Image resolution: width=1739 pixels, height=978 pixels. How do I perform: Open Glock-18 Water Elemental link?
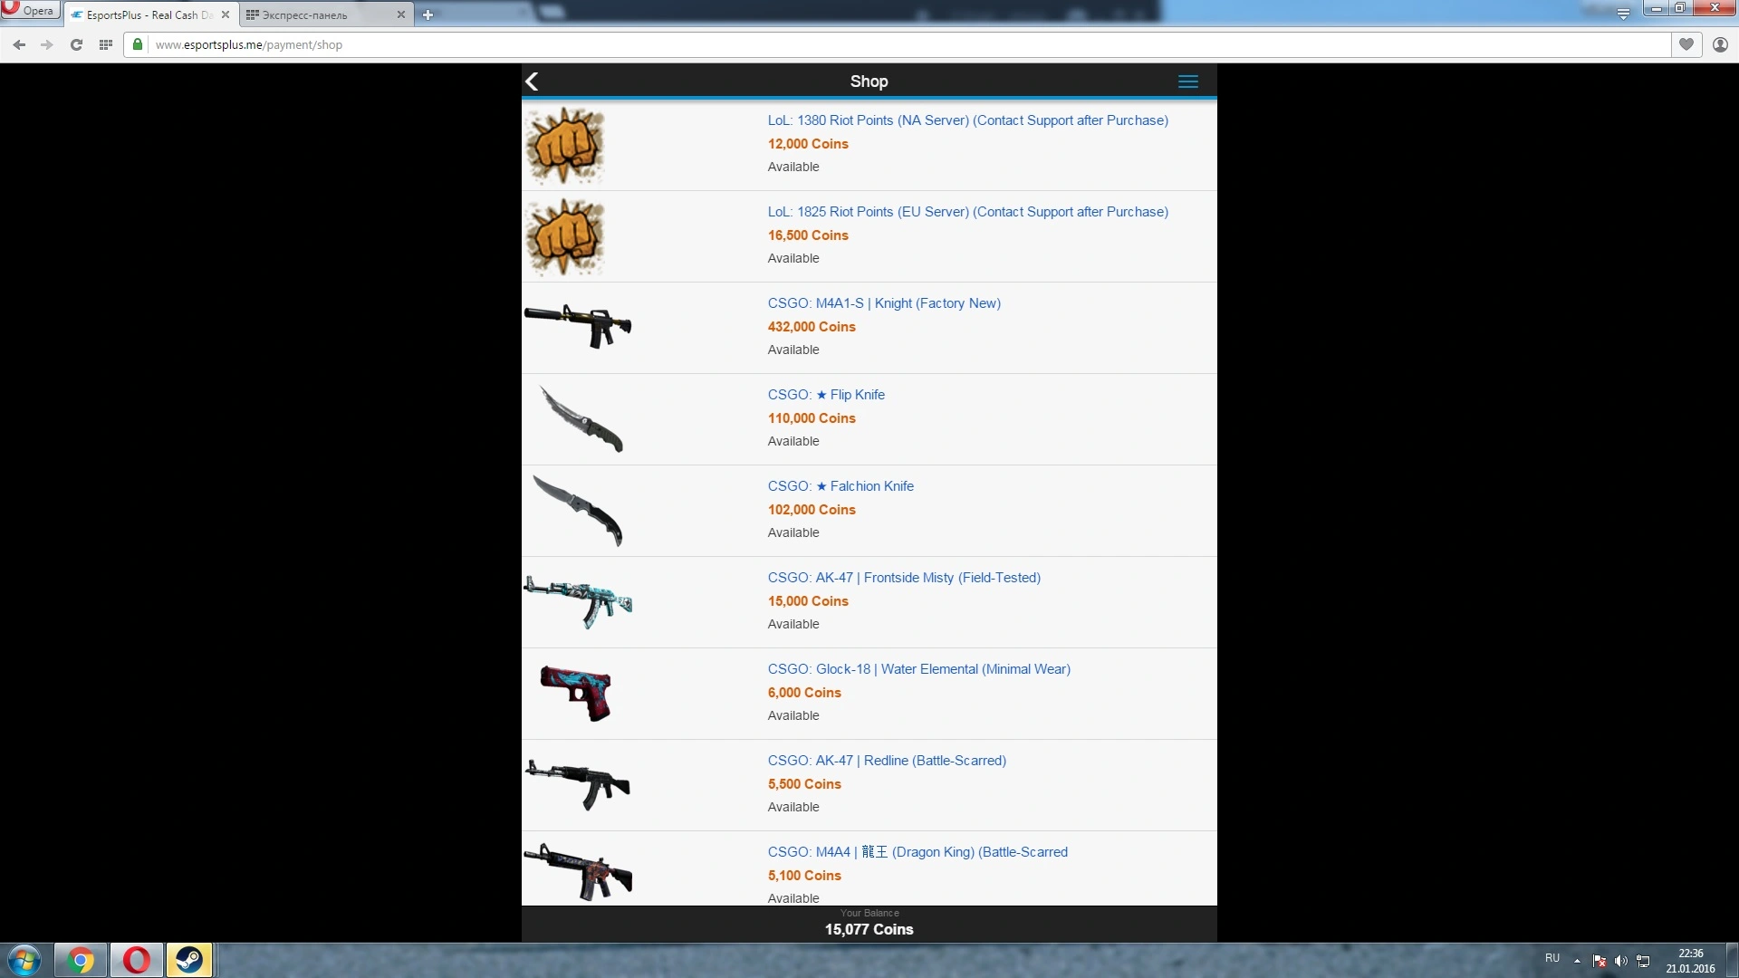[919, 669]
